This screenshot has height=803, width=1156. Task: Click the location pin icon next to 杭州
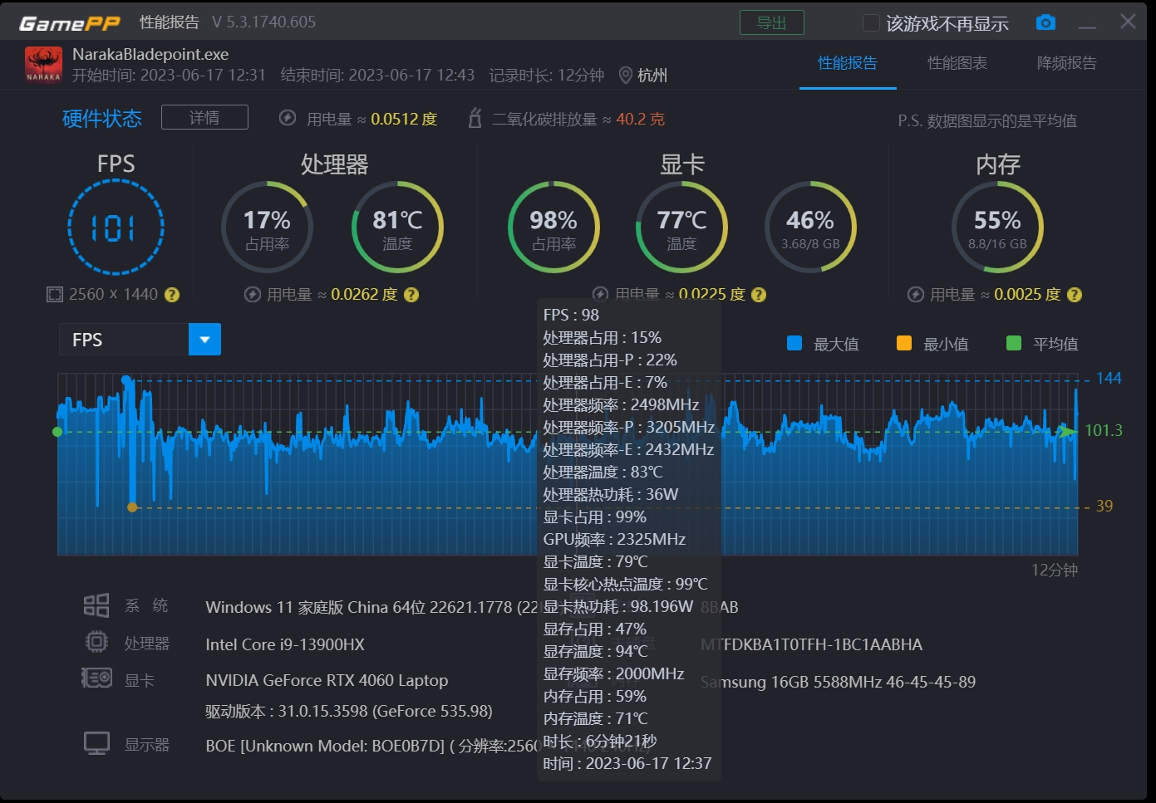[x=627, y=75]
